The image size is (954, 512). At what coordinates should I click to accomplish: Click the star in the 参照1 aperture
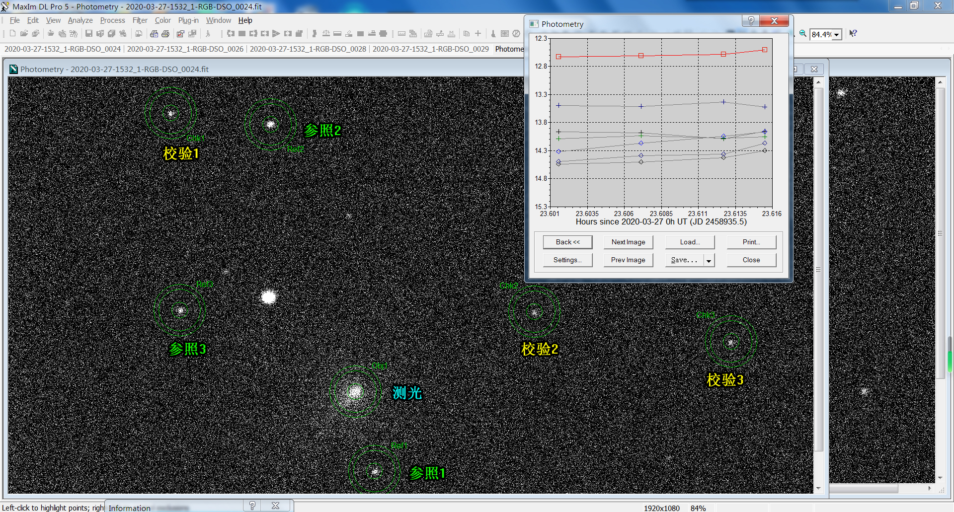[375, 471]
